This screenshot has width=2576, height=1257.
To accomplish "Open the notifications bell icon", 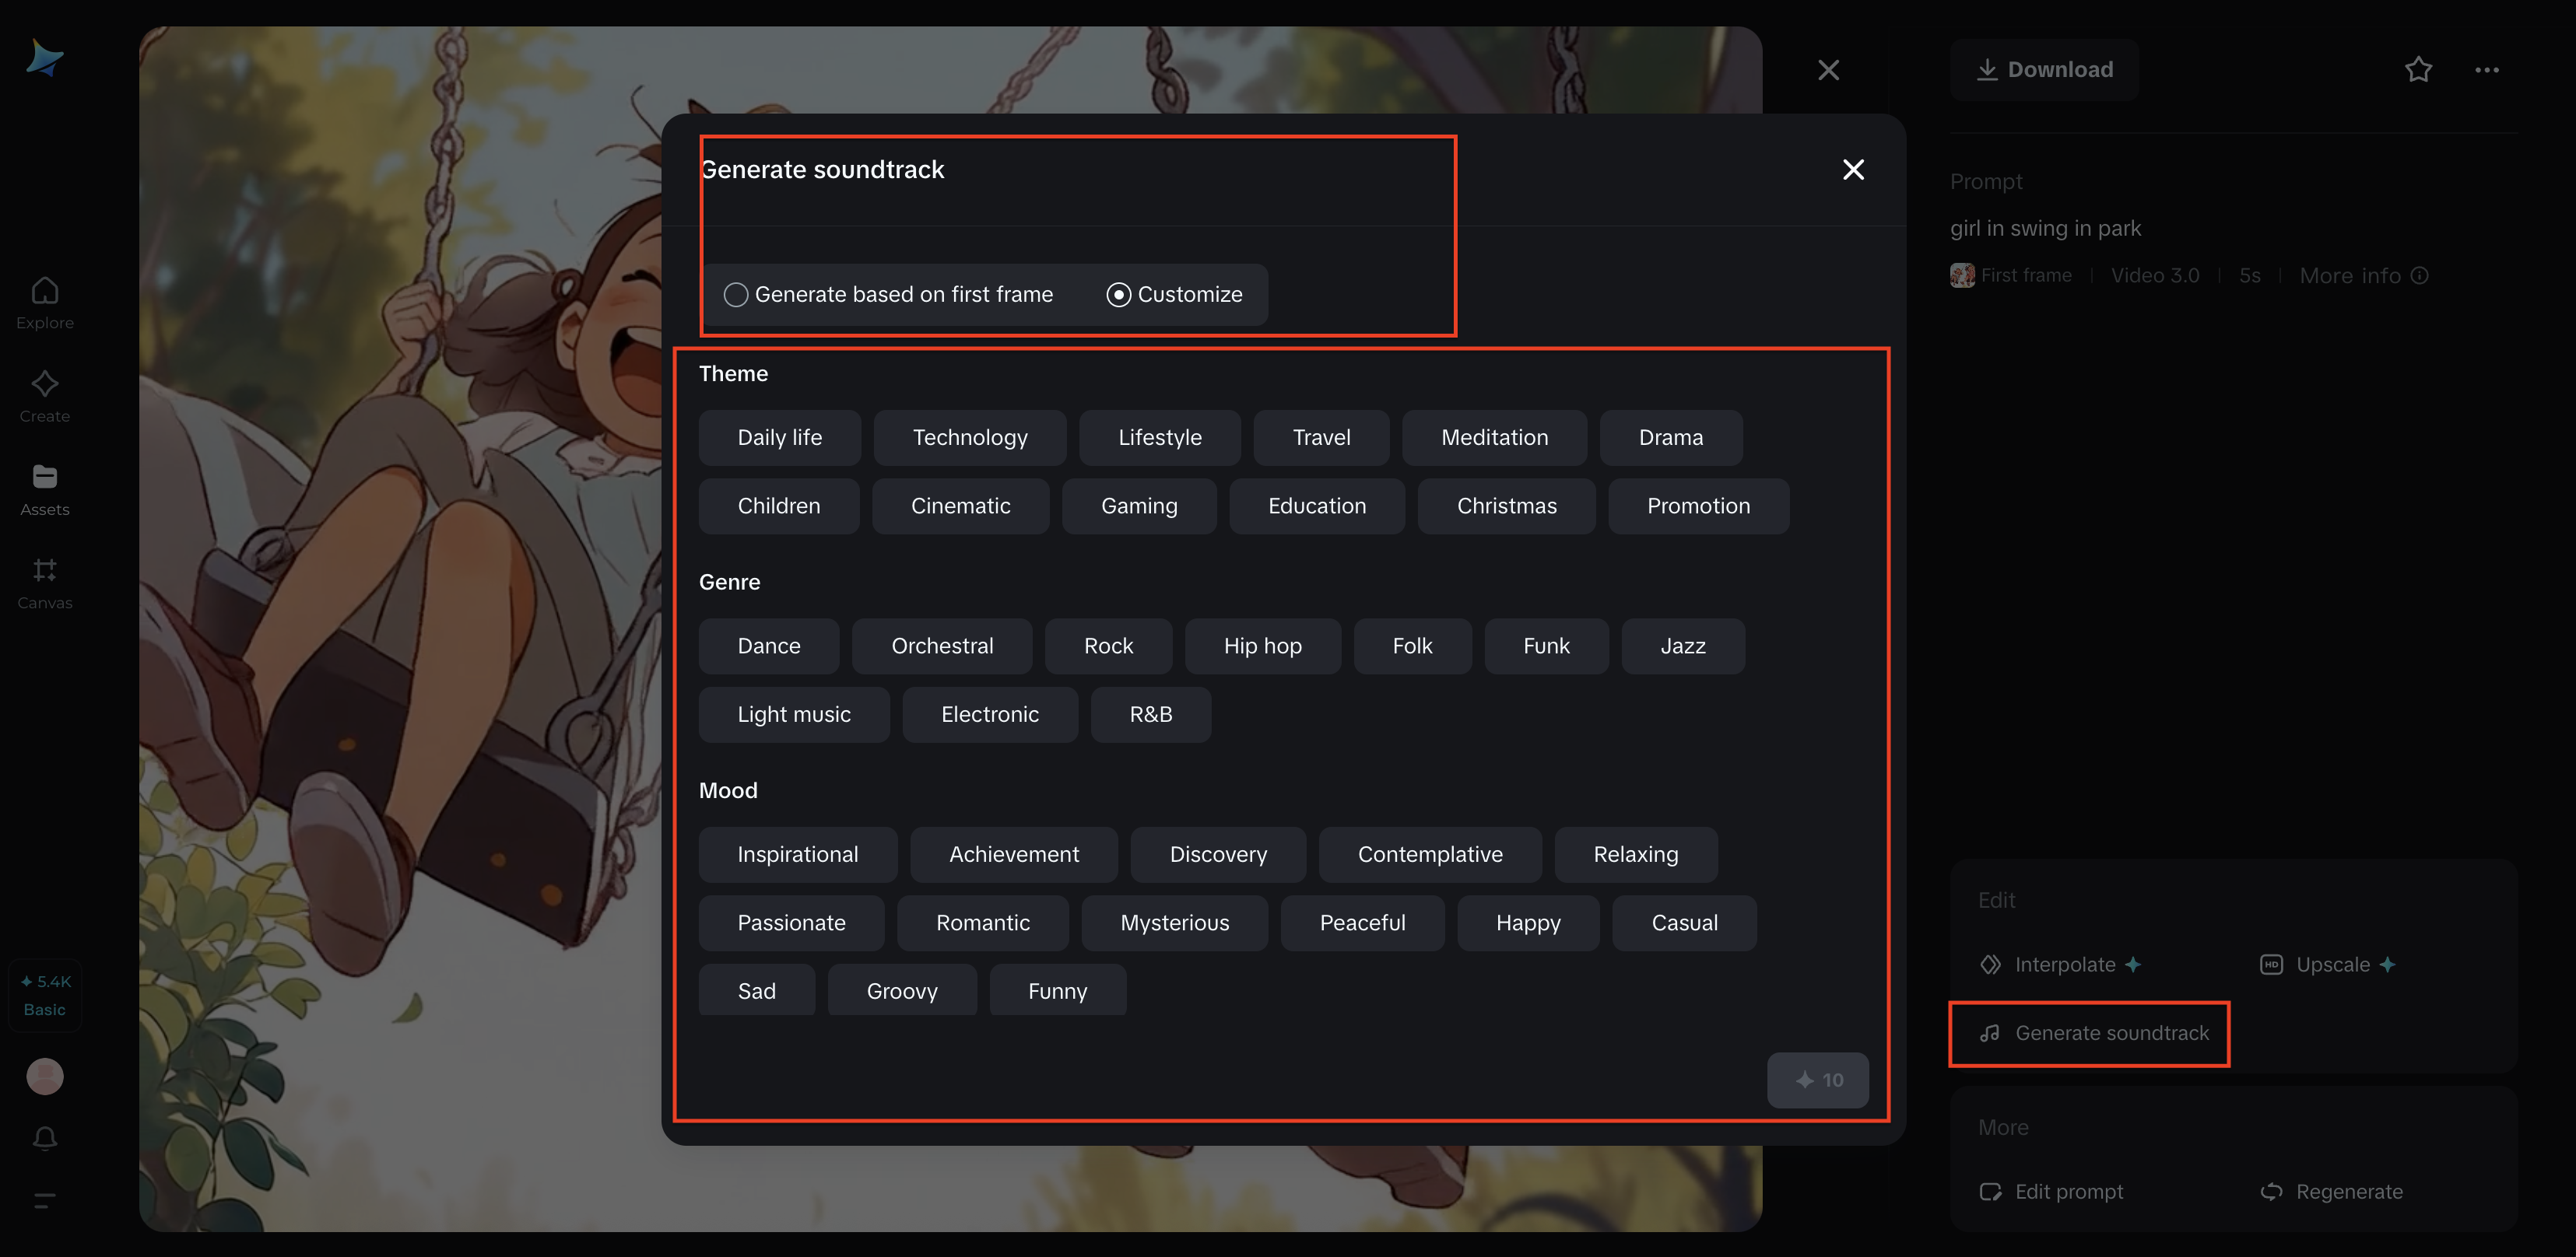I will coord(44,1138).
